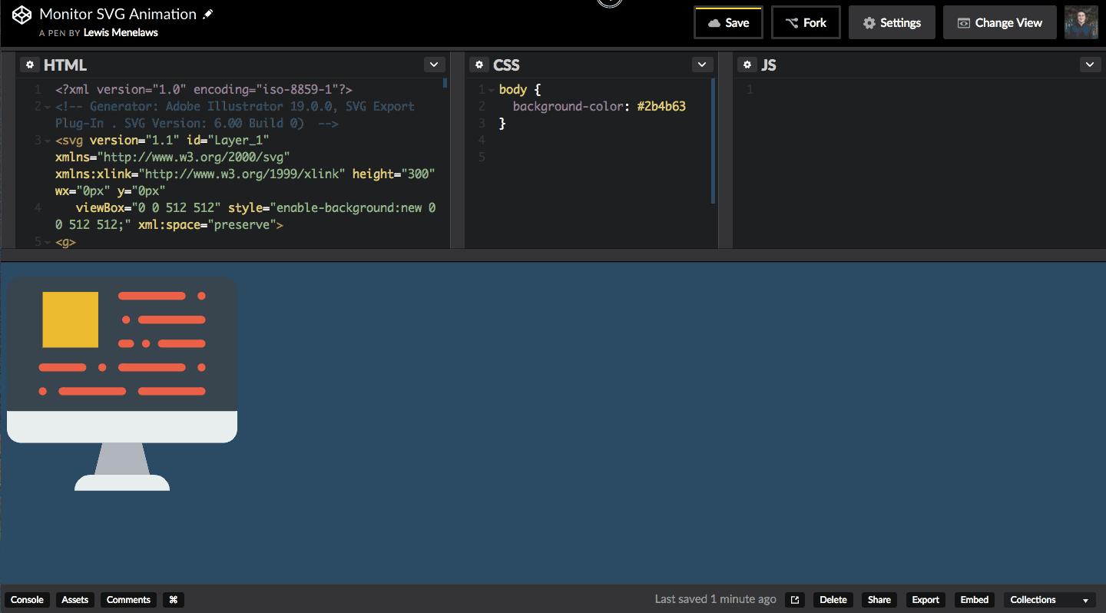
Task: Toggle the Assets panel
Action: [75, 600]
